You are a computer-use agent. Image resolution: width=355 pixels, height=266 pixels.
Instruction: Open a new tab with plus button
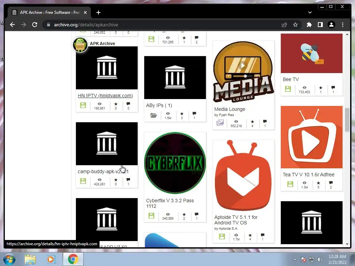pos(98,12)
